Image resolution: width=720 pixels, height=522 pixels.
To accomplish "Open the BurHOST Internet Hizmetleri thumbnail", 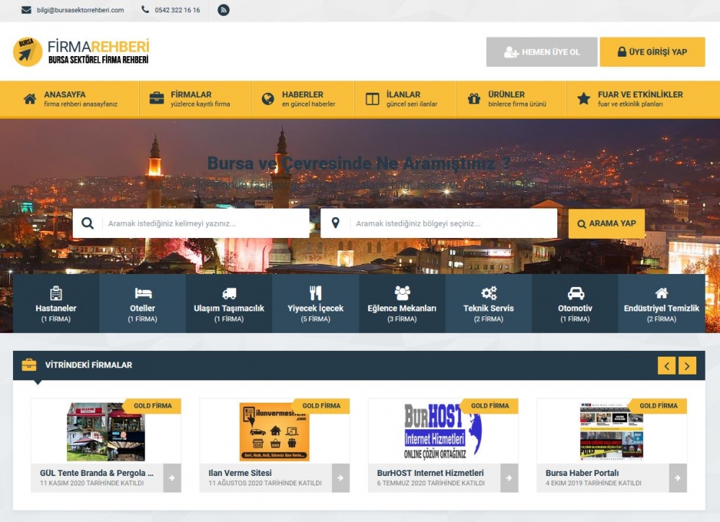I will [443, 431].
